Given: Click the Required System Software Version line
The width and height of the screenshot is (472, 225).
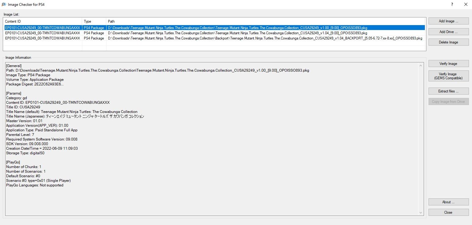Looking at the screenshot, I should click(42, 139).
